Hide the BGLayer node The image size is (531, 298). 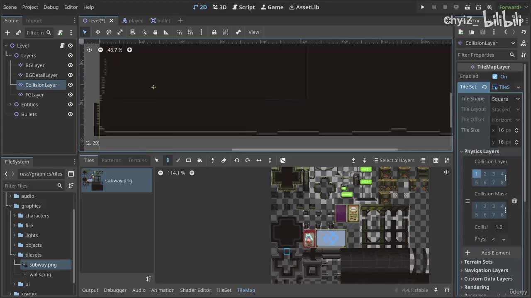click(70, 65)
